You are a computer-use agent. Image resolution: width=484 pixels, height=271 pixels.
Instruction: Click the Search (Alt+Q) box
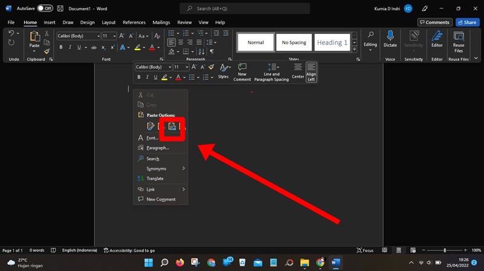tap(245, 8)
